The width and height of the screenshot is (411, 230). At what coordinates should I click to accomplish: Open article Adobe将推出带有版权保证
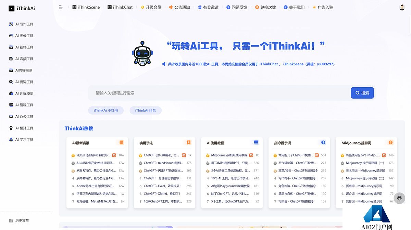pos(96,186)
